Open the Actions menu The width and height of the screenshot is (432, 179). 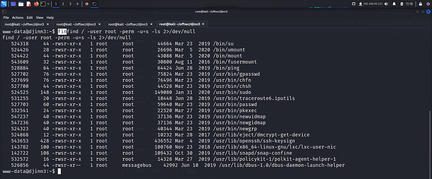[x=18, y=18]
